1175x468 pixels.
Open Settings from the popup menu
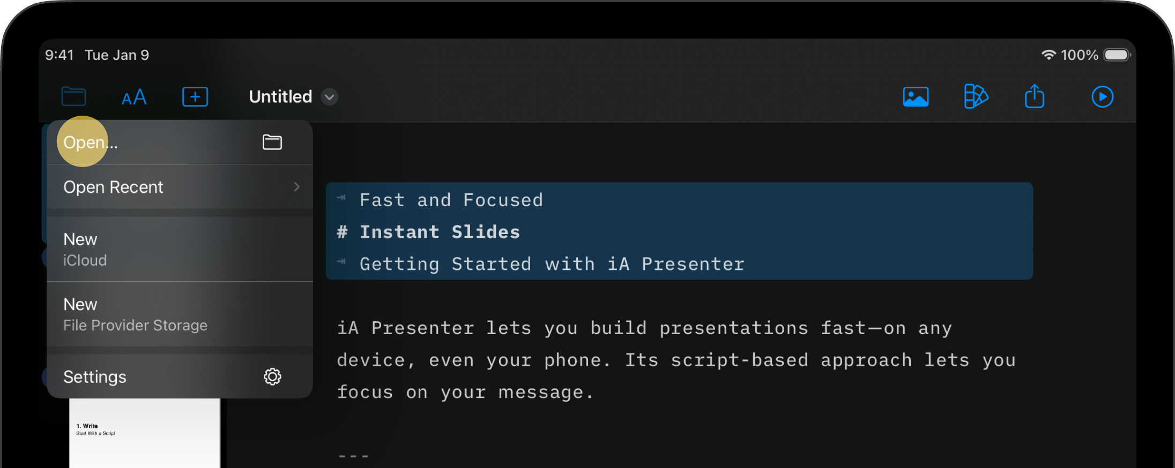(95, 377)
